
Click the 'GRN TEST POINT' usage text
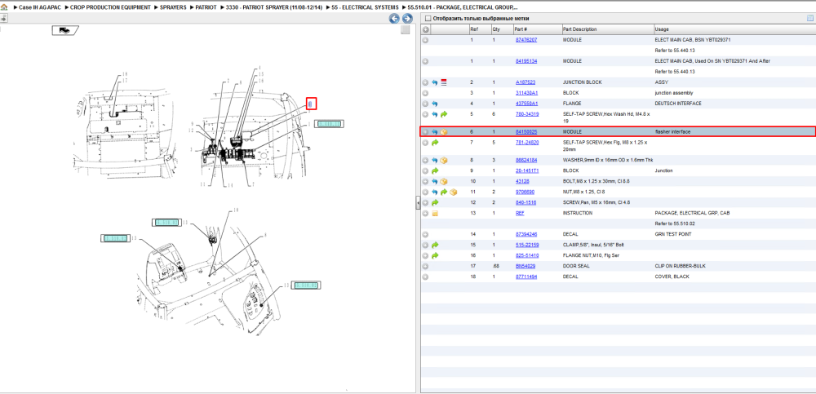tap(673, 234)
